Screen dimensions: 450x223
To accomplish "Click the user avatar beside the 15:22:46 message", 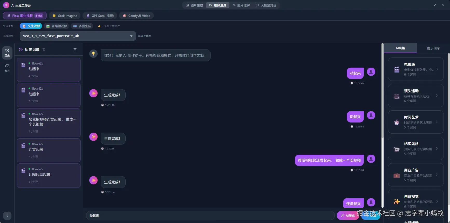I will point(371,72).
